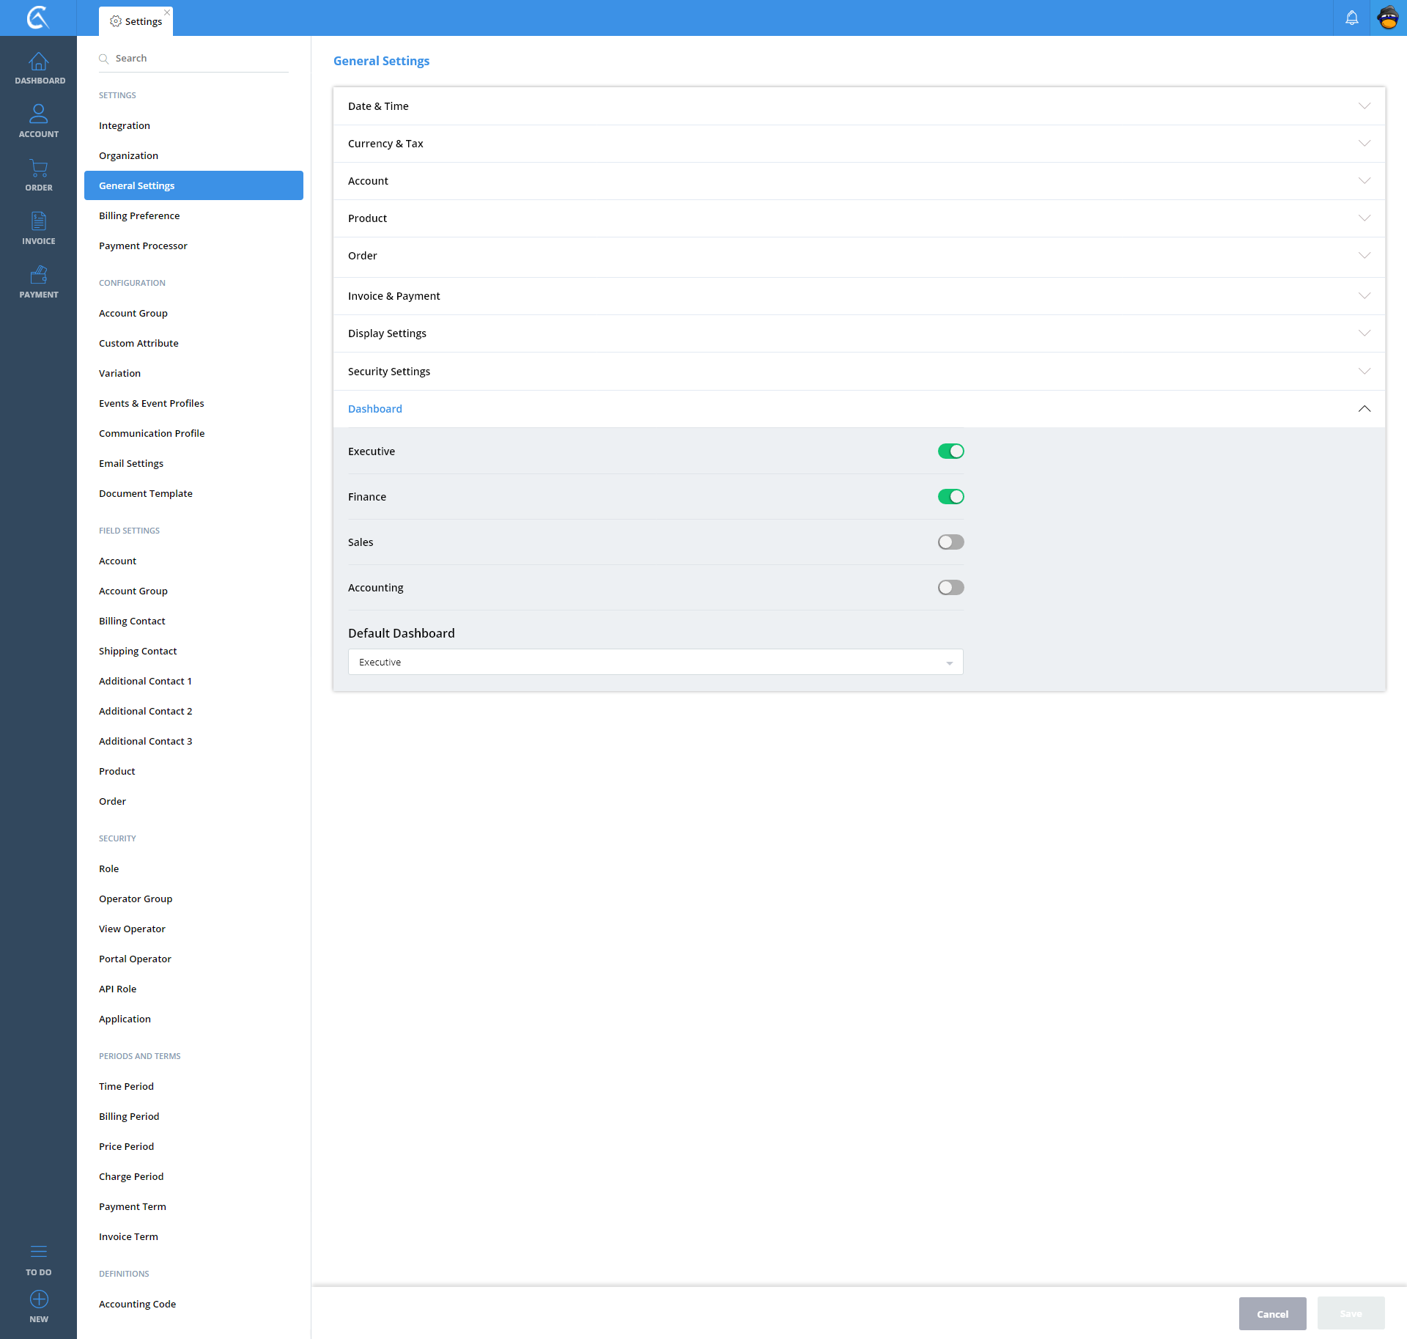The height and width of the screenshot is (1339, 1407).
Task: Switch to the Settings tab
Action: click(x=136, y=21)
